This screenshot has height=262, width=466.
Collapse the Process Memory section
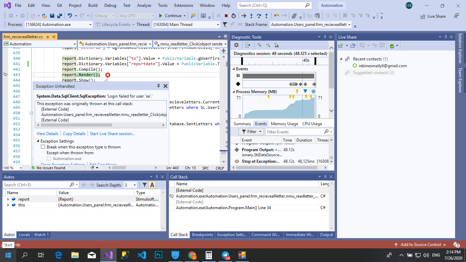pos(233,92)
